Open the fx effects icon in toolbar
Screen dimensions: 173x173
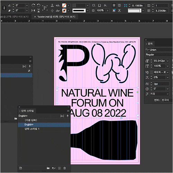click(105, 5)
